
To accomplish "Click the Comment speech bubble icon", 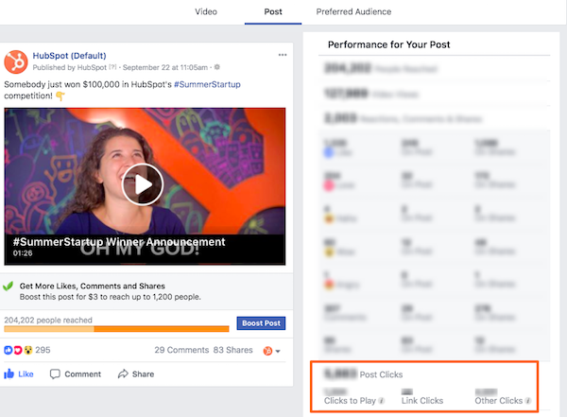I will coord(56,374).
